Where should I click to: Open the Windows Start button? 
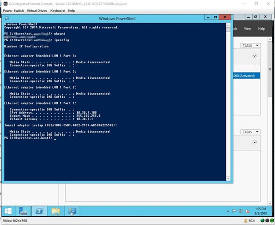click(x=8, y=211)
